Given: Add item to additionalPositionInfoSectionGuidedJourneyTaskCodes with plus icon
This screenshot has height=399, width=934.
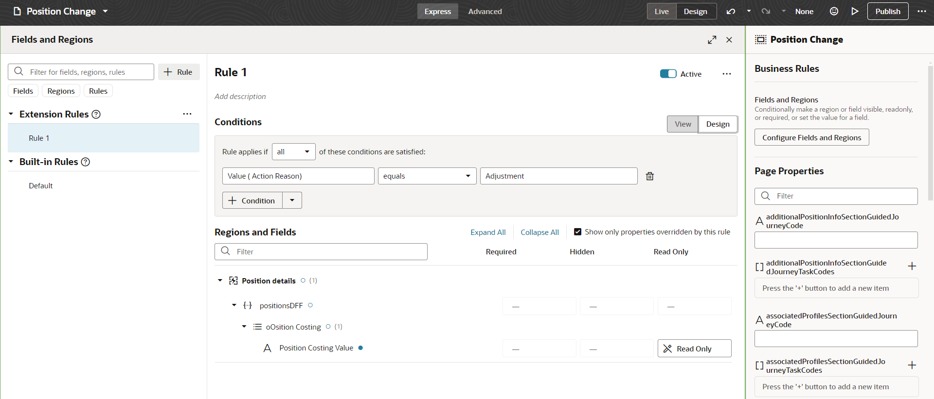Looking at the screenshot, I should coord(912,266).
